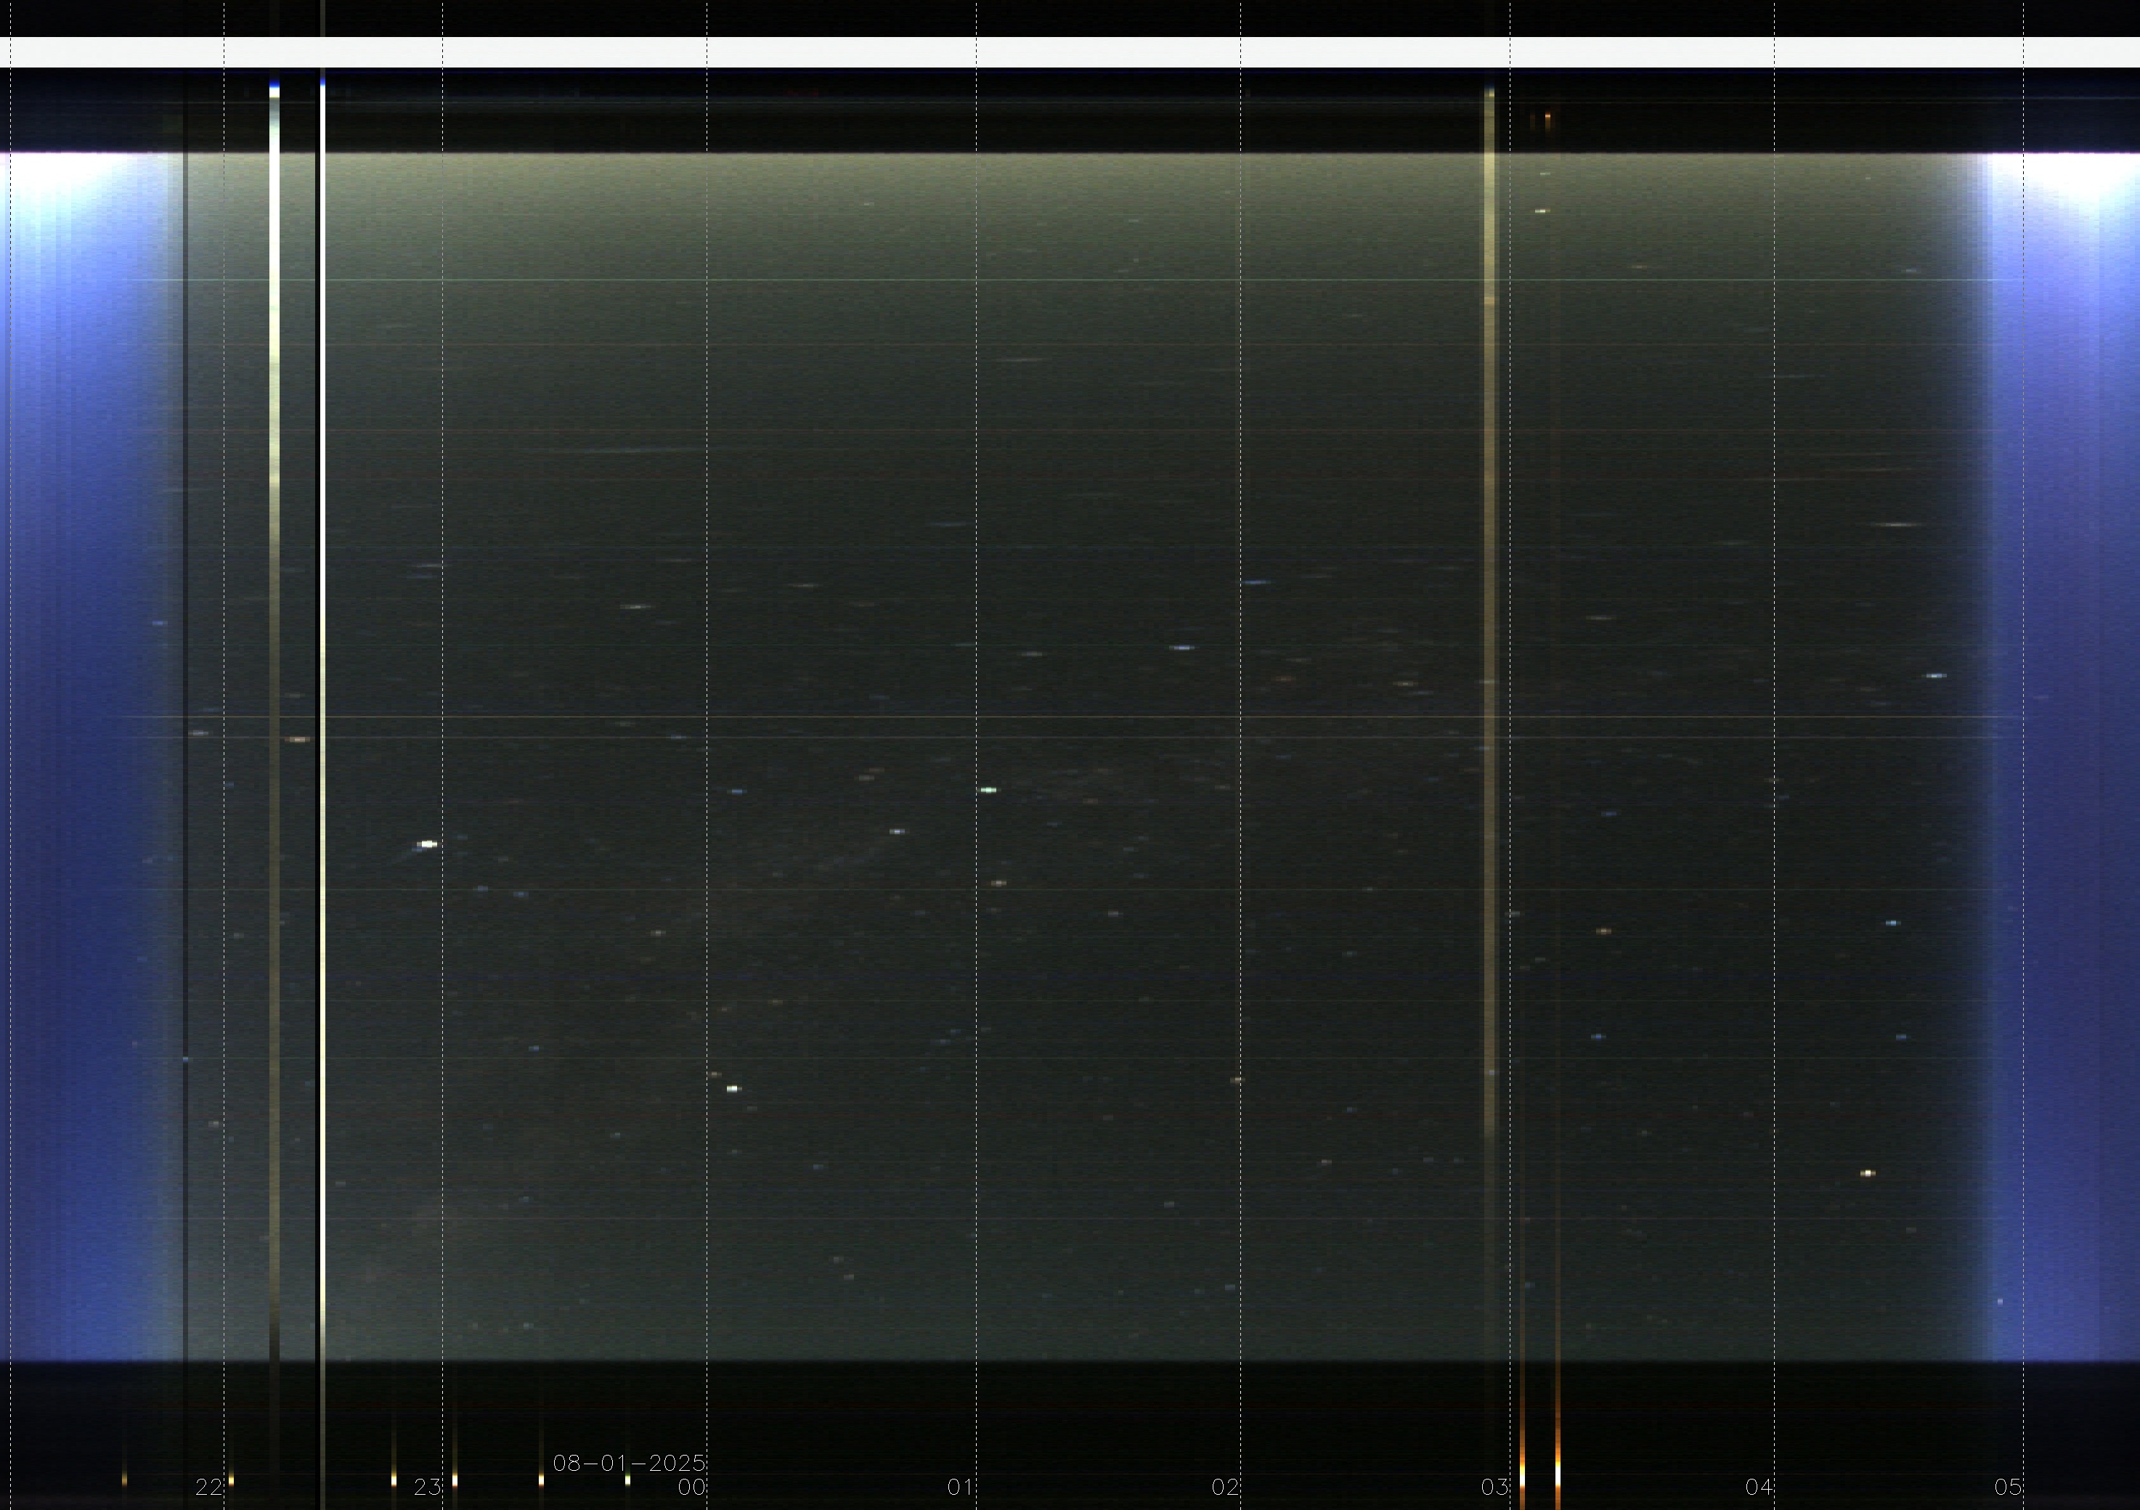
Task: Click the bright yellow star trail after 04
Action: point(1867,1172)
